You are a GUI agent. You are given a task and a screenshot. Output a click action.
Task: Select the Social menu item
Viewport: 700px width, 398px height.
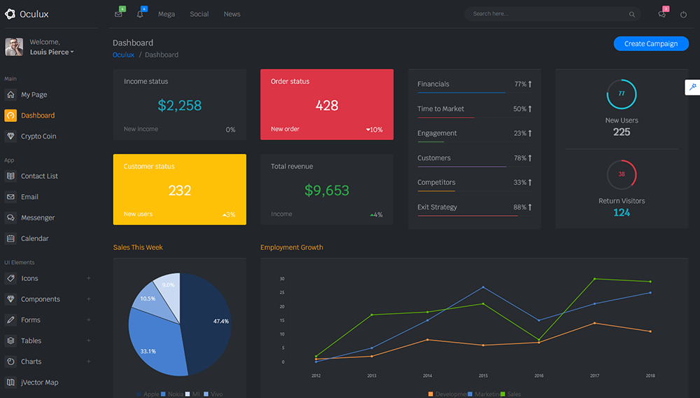pyautogui.click(x=199, y=14)
